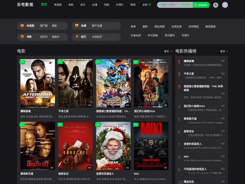Open the watch history clock icon

pyautogui.click(x=216, y=5)
